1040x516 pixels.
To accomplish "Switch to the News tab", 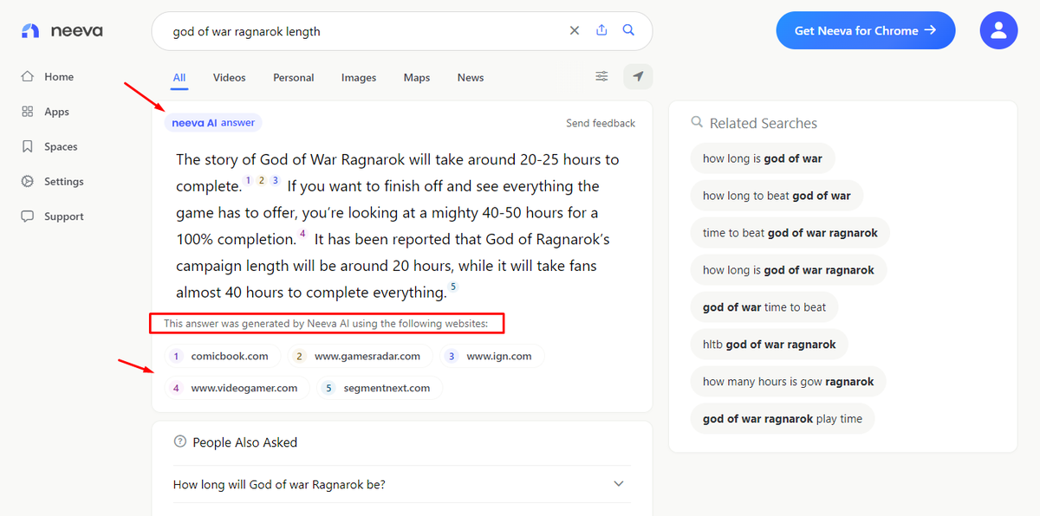I will click(x=471, y=77).
